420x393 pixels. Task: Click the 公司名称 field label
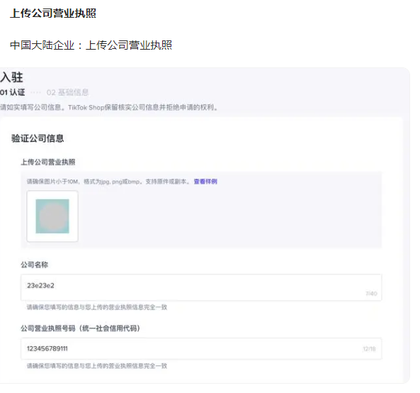click(x=34, y=265)
